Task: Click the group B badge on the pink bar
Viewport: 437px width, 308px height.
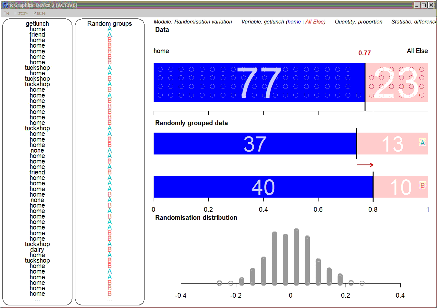Action: point(422,186)
